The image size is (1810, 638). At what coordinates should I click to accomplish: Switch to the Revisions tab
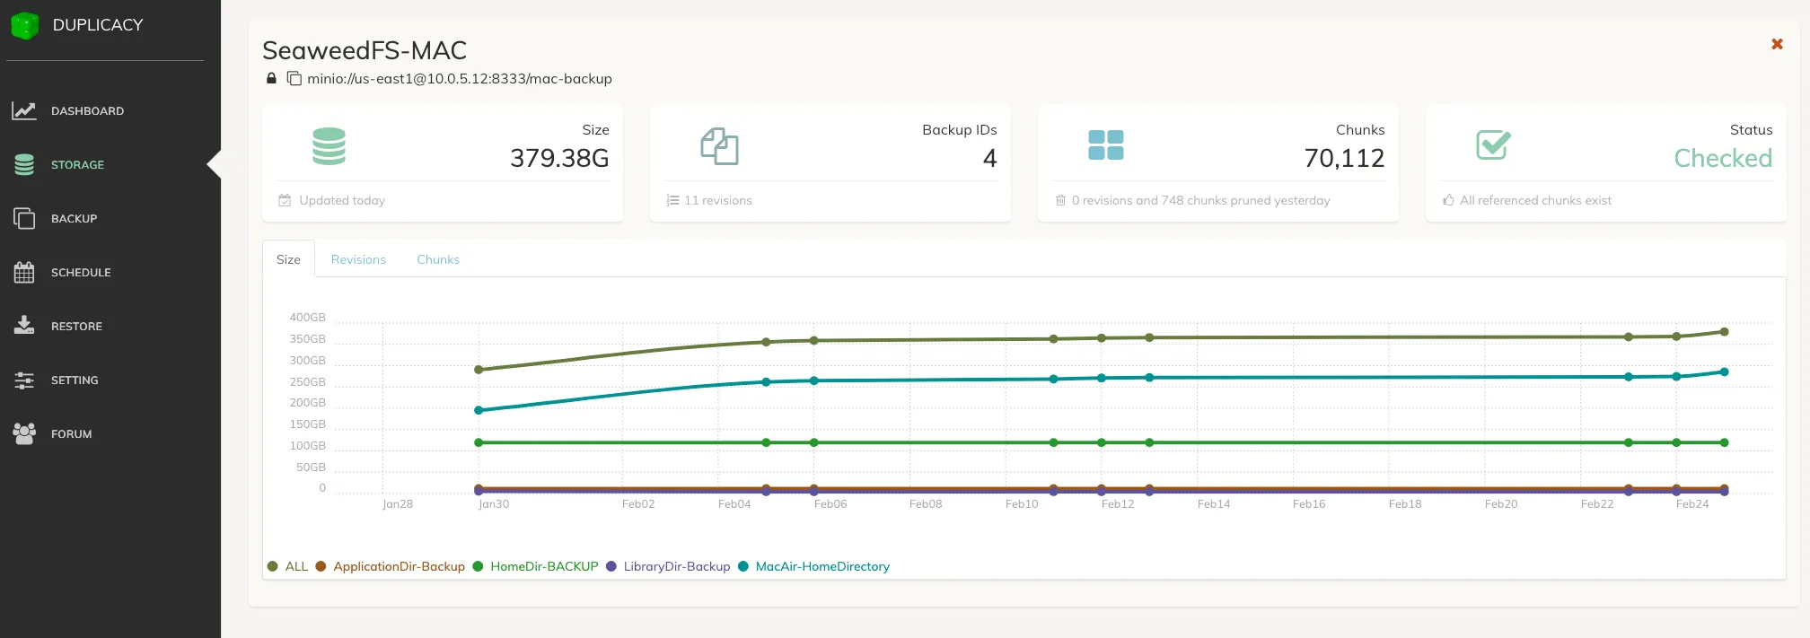pos(358,259)
